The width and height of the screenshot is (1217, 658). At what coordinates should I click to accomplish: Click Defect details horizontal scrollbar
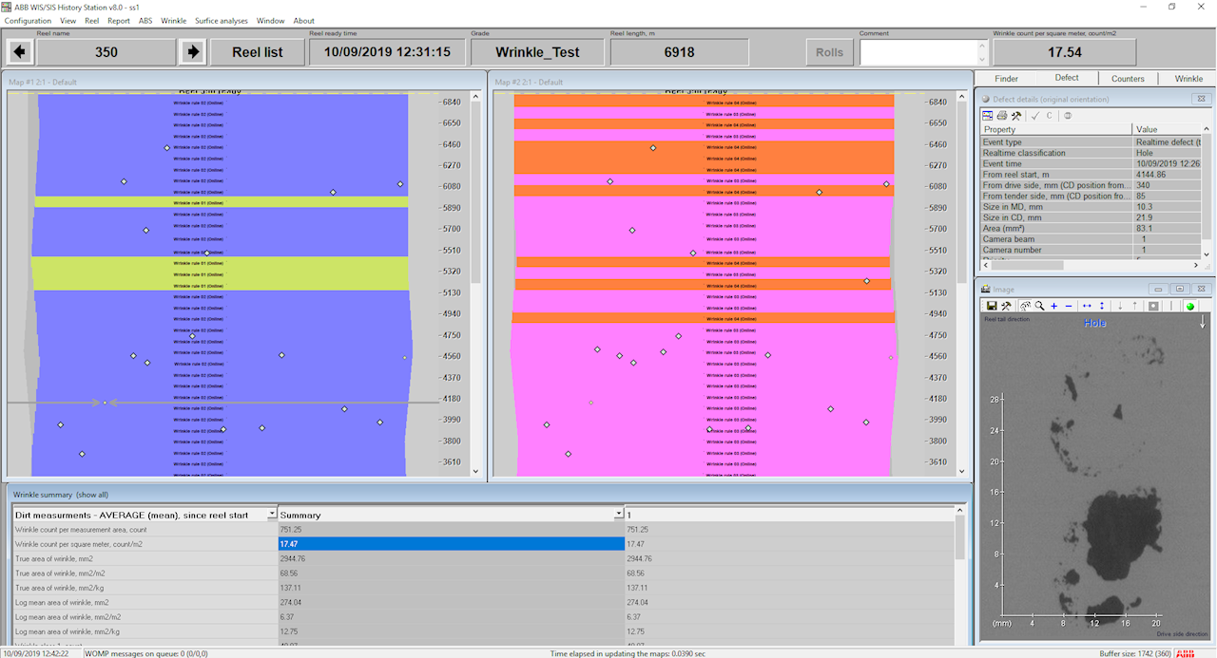point(1089,264)
